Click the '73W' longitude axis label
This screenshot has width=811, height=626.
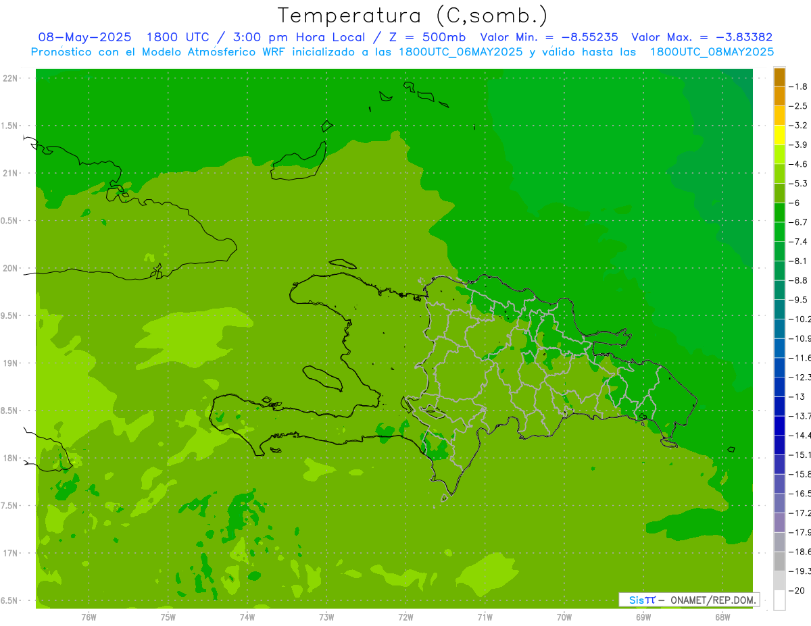(326, 617)
